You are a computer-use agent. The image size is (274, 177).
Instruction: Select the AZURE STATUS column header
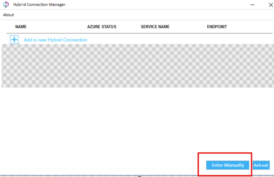102,27
